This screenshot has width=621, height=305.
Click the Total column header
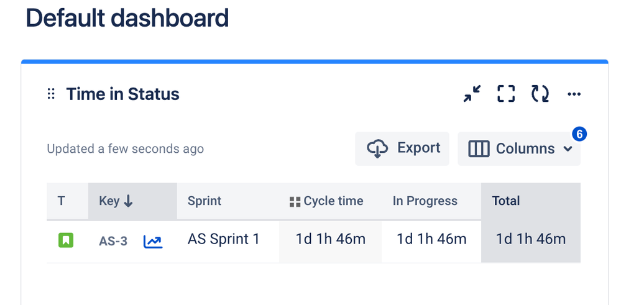point(506,201)
